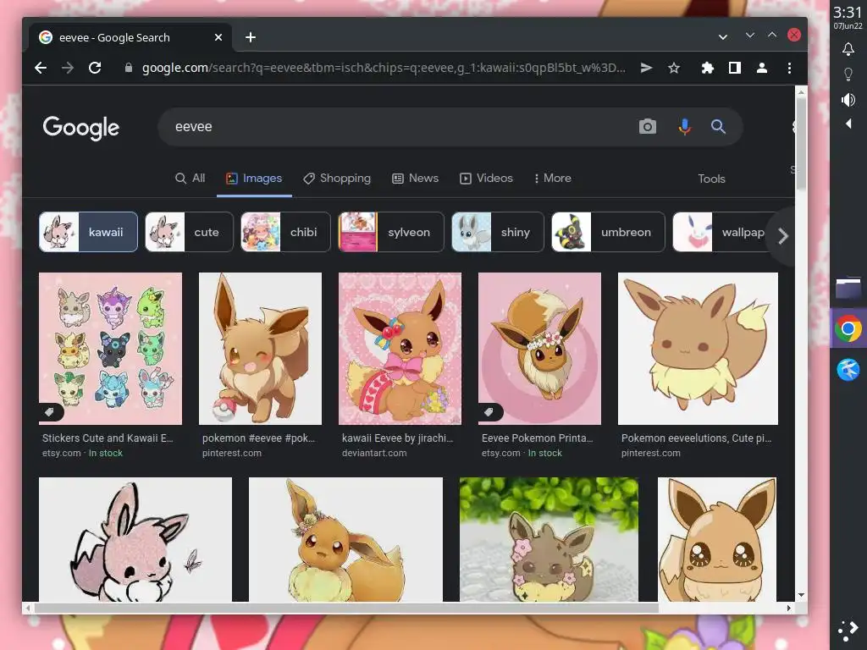Open a new browser tab
The height and width of the screenshot is (650, 867).
click(251, 37)
